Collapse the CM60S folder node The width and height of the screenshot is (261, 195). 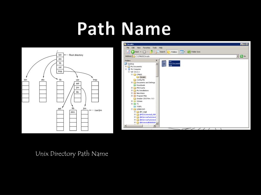[x=132, y=74]
